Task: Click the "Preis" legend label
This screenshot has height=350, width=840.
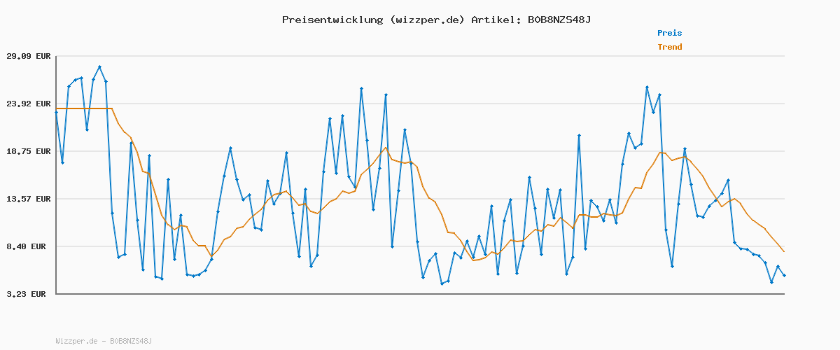Action: pyautogui.click(x=669, y=33)
